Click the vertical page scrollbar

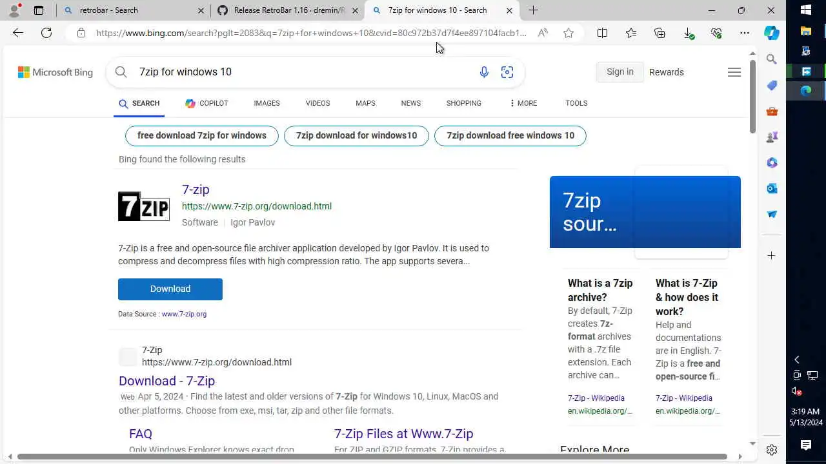[752, 97]
